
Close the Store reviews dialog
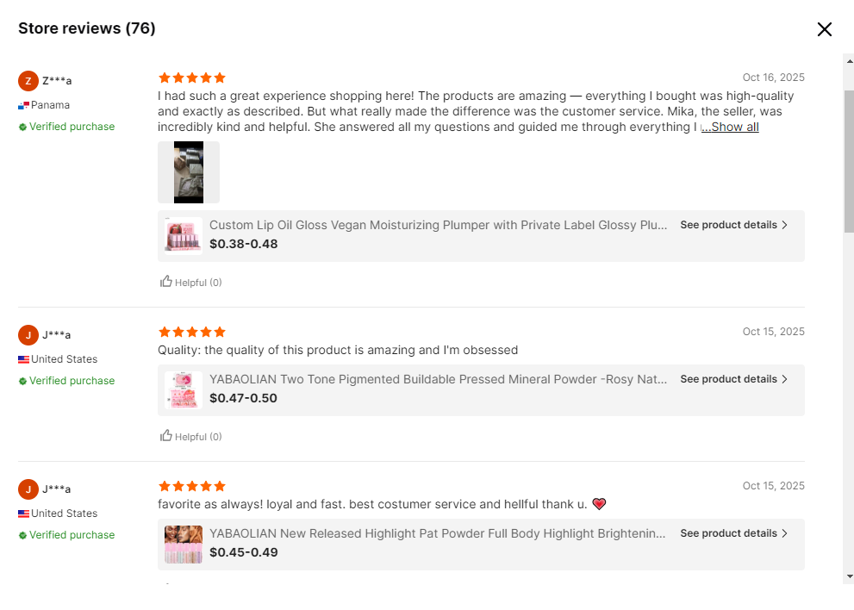(824, 29)
